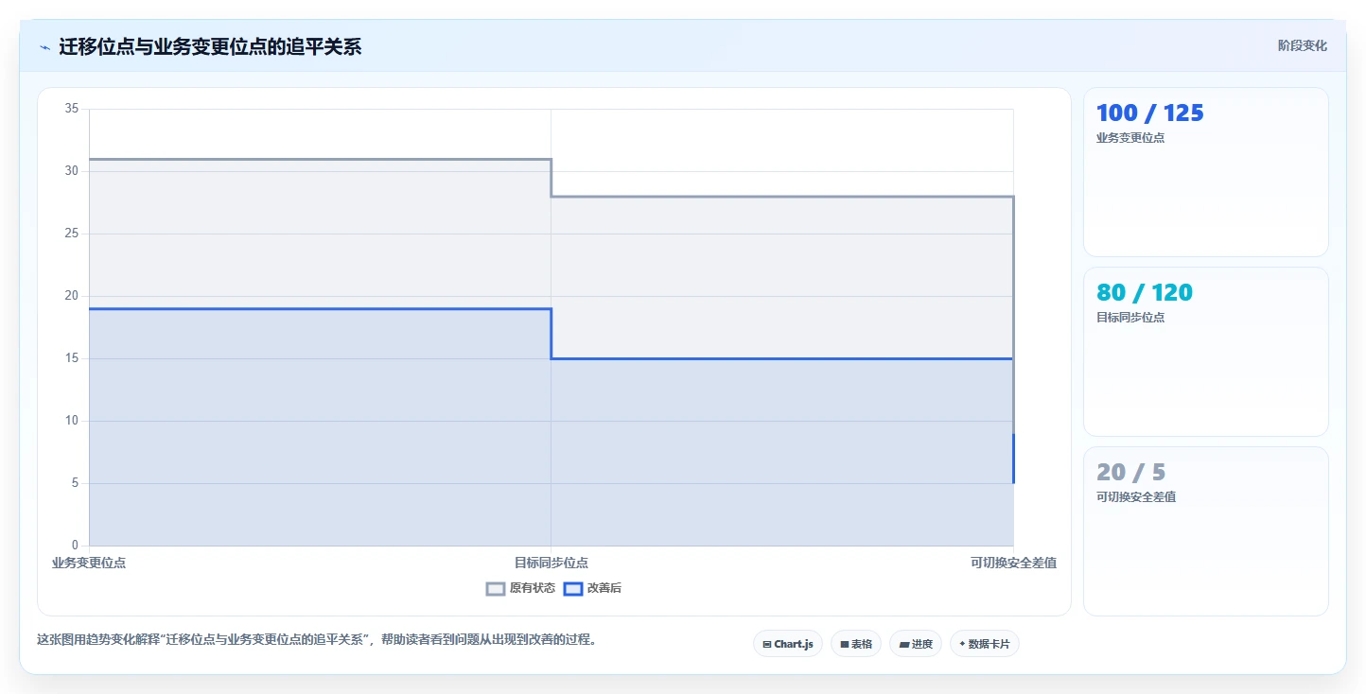Click the blue 改善后 legend color box
The width and height of the screenshot is (1366, 694).
(x=573, y=588)
